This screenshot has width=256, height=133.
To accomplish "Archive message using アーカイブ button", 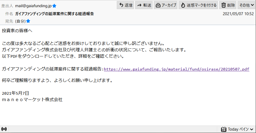I will coord(166,5).
